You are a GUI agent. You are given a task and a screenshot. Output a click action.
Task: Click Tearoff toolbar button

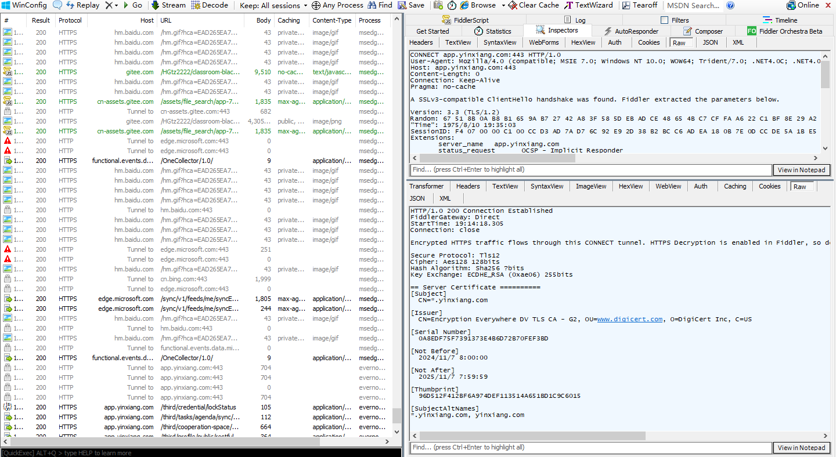640,5
